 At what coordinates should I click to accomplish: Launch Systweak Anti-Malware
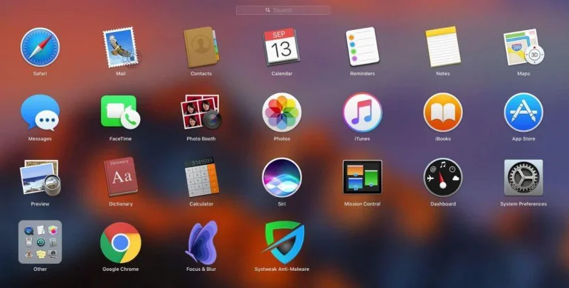click(282, 242)
